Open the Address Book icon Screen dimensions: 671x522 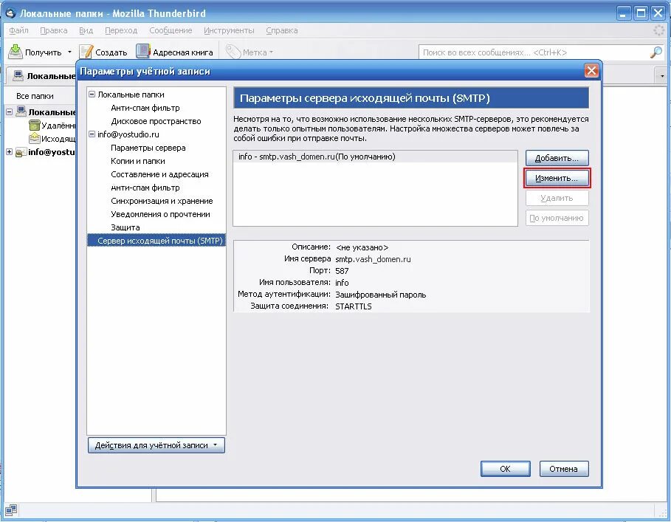click(x=143, y=52)
